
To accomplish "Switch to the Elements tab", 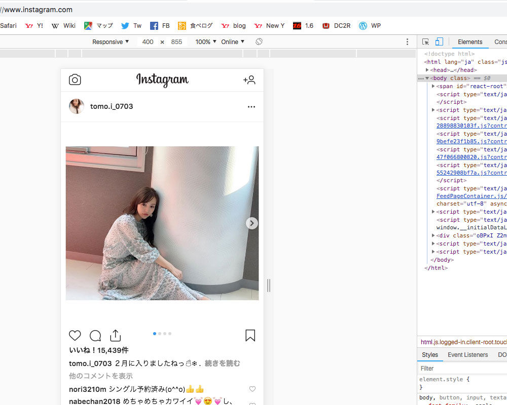I will pyautogui.click(x=470, y=42).
